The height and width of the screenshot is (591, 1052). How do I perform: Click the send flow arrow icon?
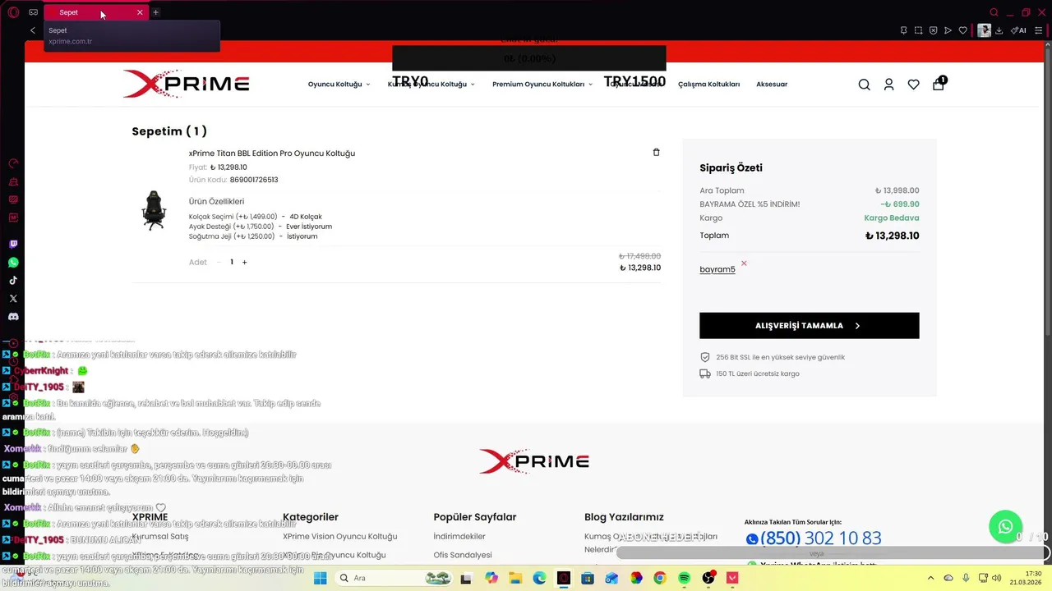coord(948,30)
